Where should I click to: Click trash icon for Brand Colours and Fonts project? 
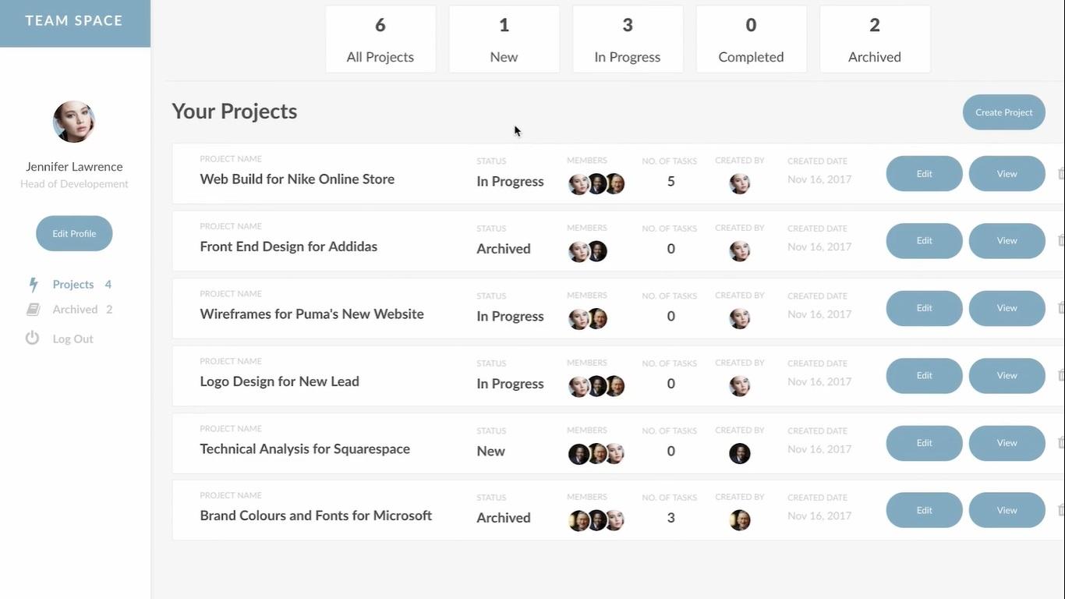pyautogui.click(x=1060, y=509)
